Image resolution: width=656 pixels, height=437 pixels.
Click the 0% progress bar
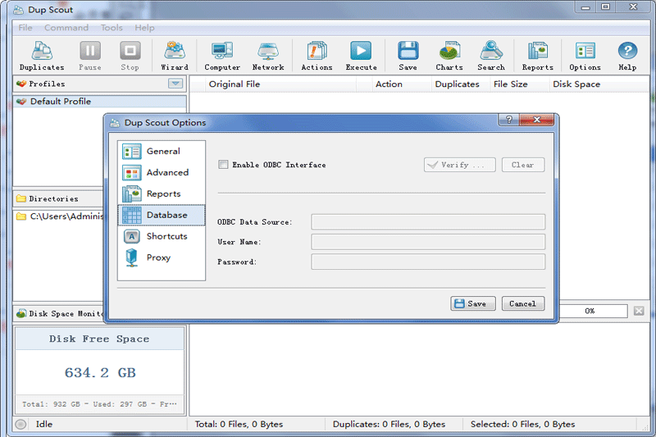[593, 311]
